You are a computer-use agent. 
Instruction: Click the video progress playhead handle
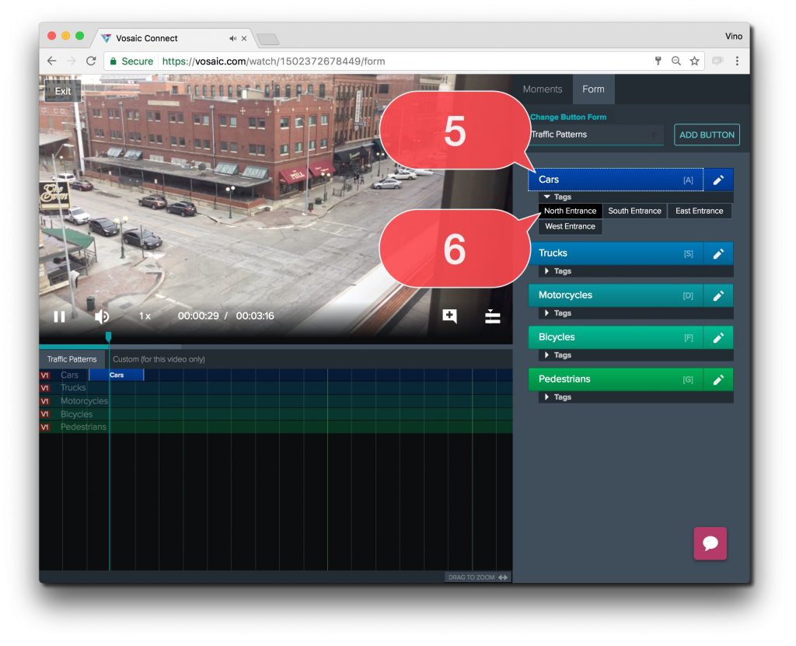click(x=108, y=337)
